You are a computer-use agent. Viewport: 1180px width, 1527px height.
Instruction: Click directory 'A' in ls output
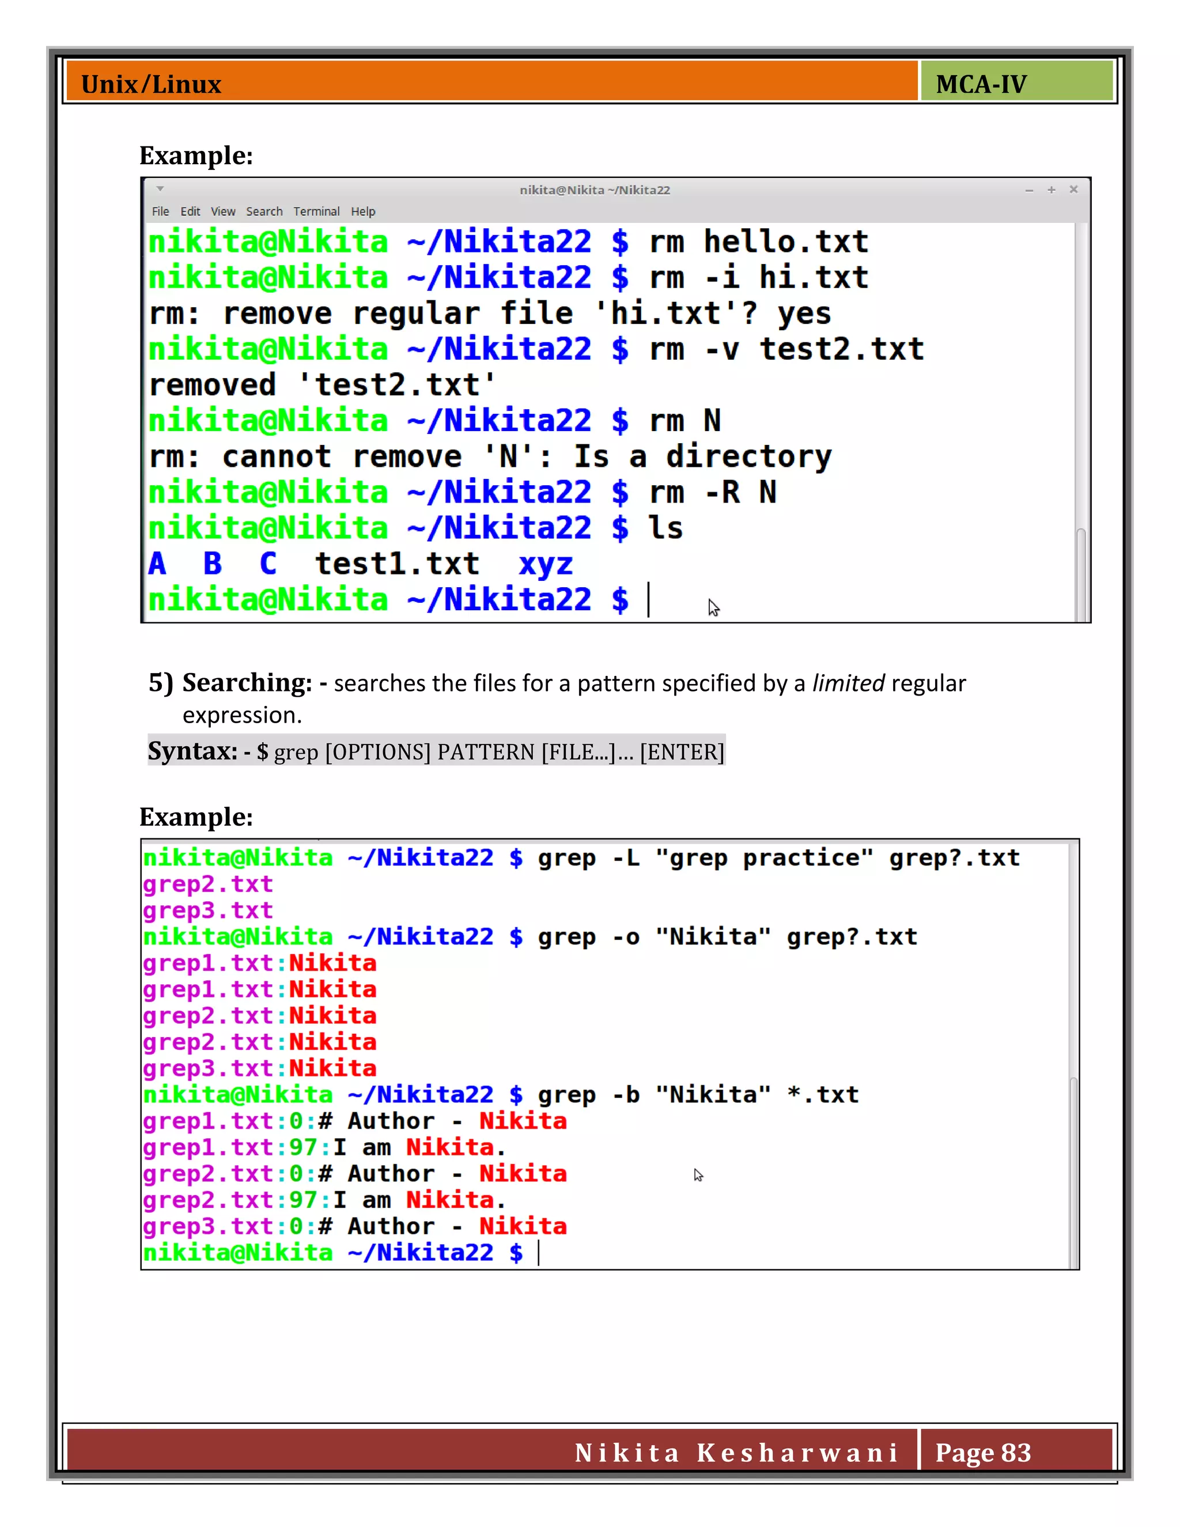(x=157, y=564)
